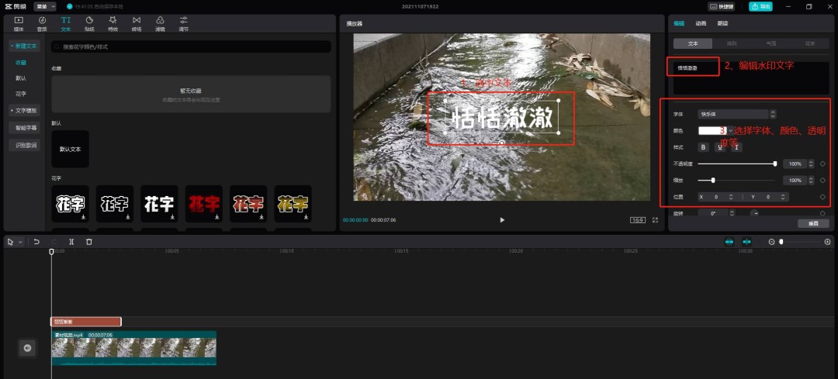Toggle the opacity keyframe diamond
Viewport: 838px width, 379px height.
[x=822, y=164]
